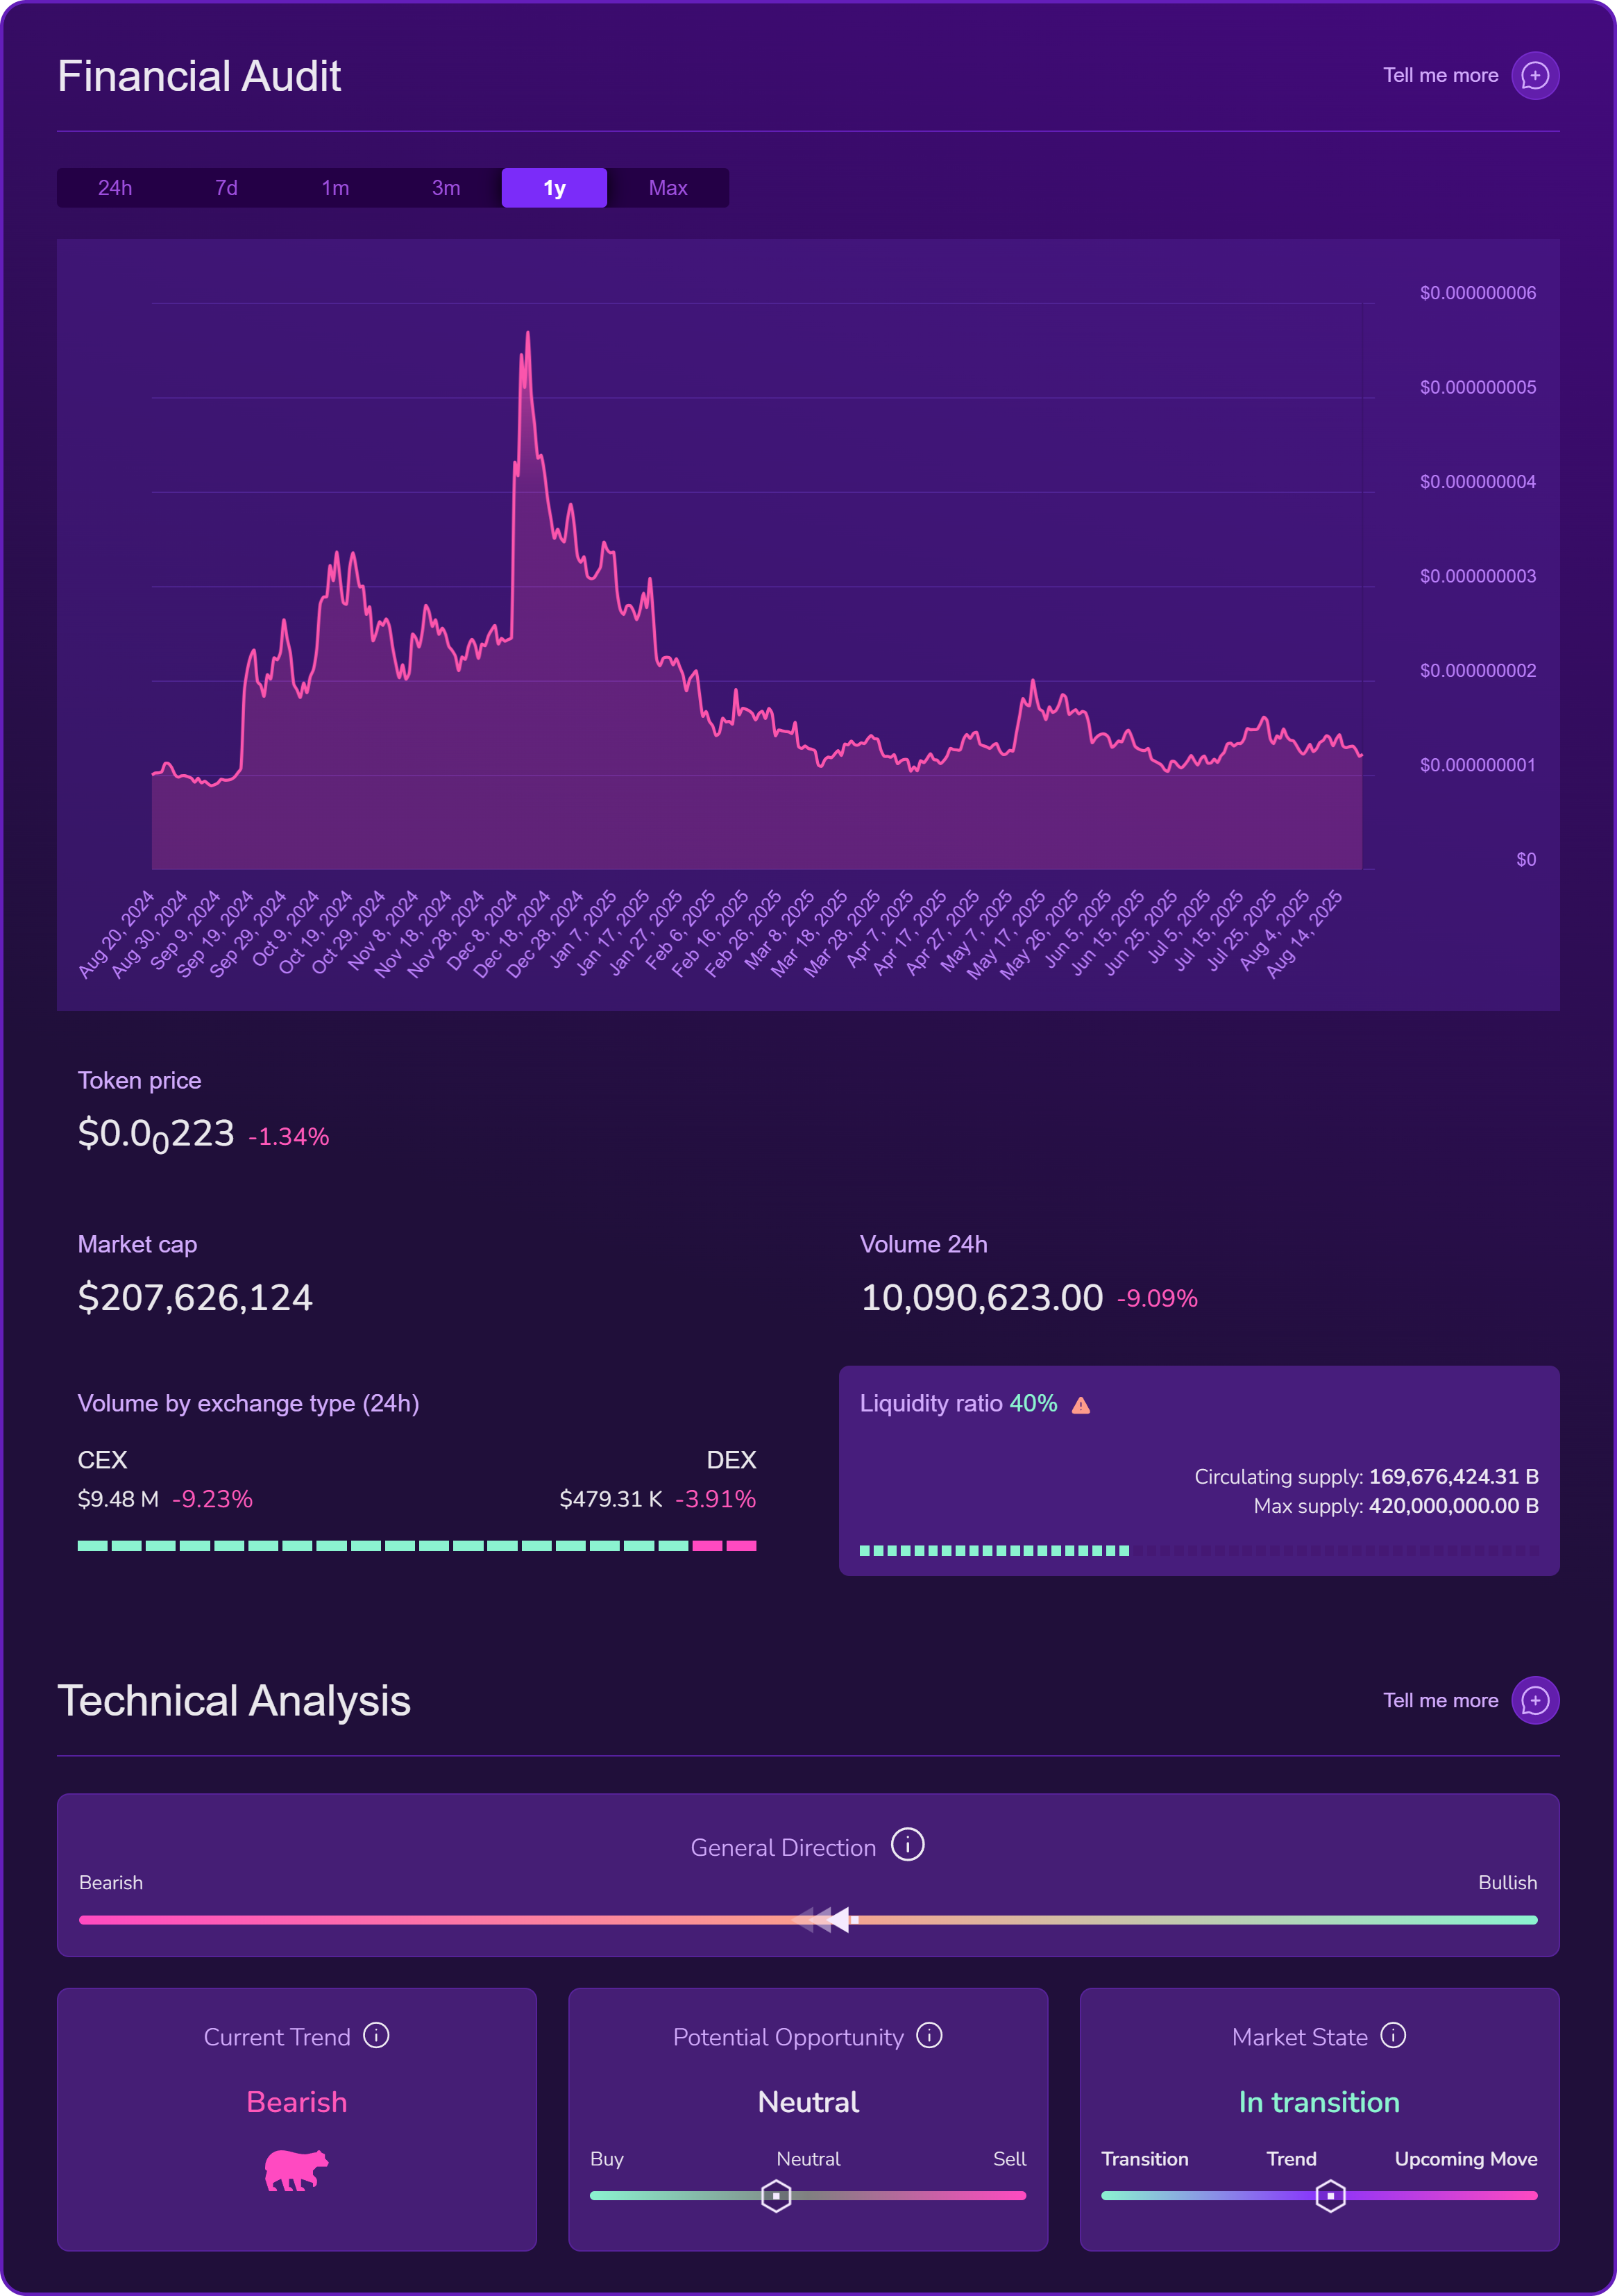
Task: Open Market State info icon
Action: 1392,2035
